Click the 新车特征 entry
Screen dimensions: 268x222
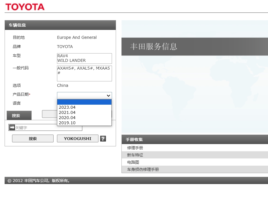click(x=135, y=155)
